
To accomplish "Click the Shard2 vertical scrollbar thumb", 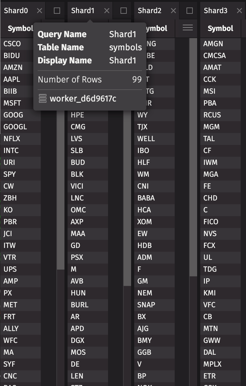I will pyautogui.click(x=193, y=156).
